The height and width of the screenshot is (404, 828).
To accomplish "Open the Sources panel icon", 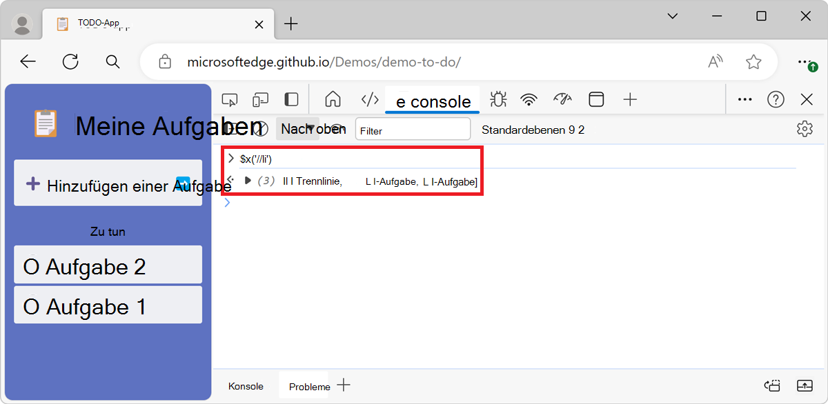I will pyautogui.click(x=369, y=99).
